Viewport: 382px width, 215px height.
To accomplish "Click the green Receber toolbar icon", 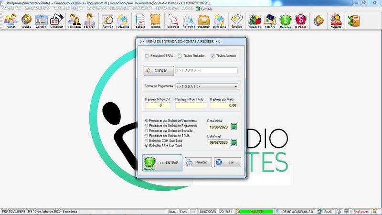I will coord(285,21).
